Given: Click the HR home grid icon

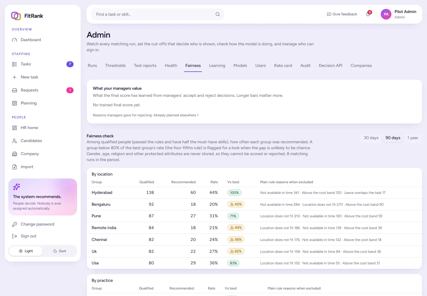Looking at the screenshot, I should pyautogui.click(x=15, y=128).
